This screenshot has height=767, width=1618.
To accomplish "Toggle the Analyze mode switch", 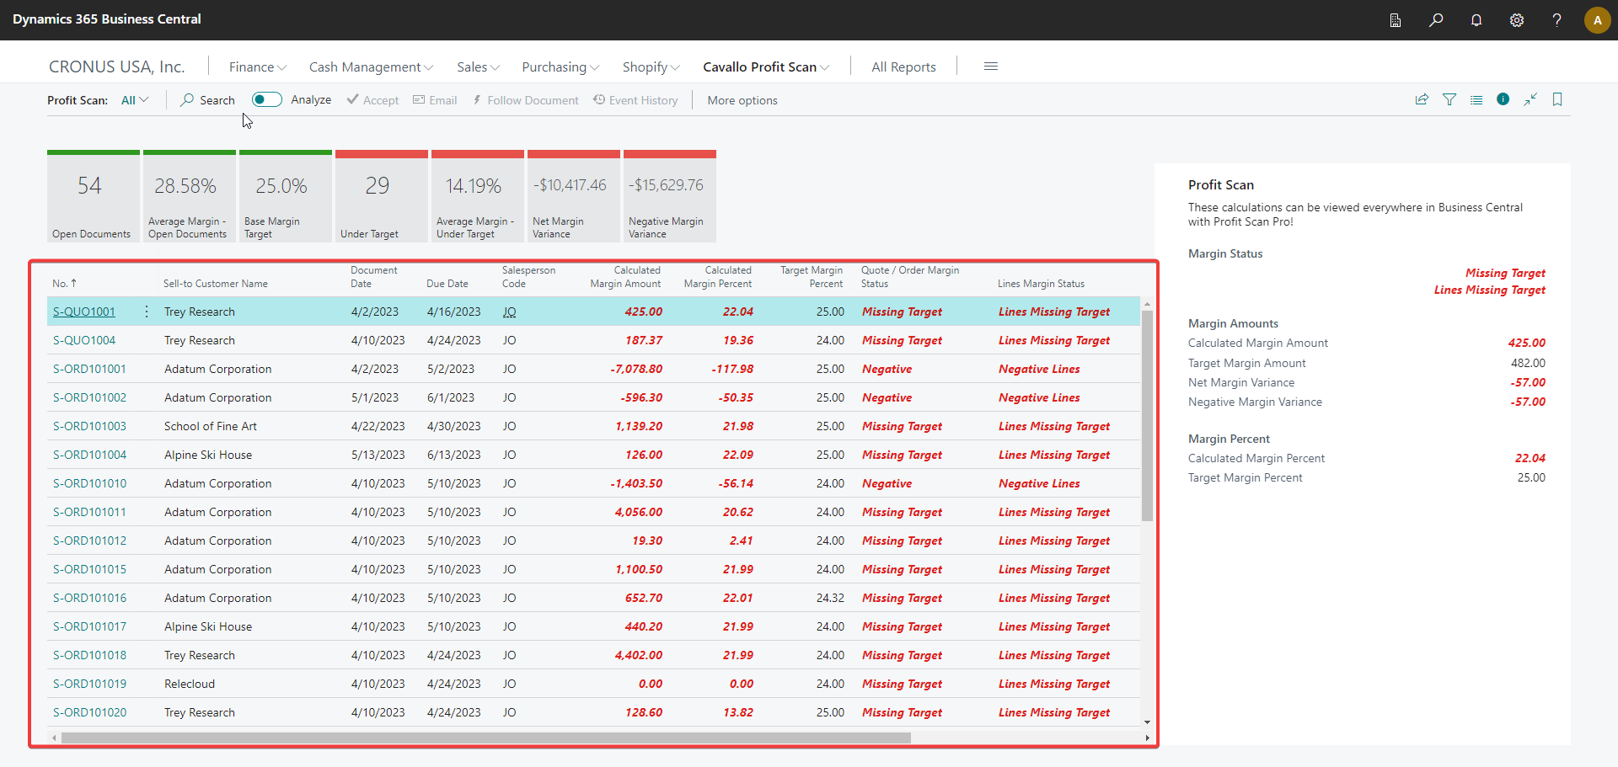I will (x=267, y=99).
